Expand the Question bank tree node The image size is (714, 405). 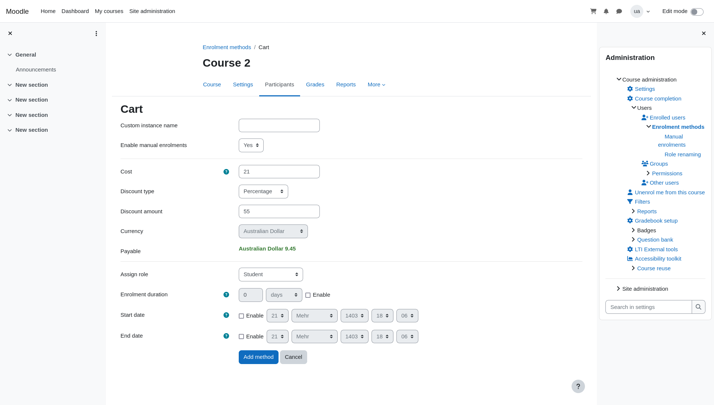(633, 239)
